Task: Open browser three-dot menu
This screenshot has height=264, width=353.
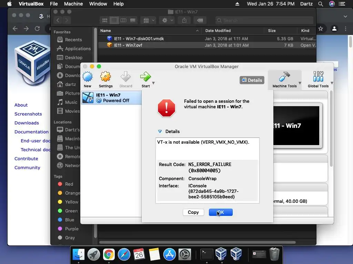Action: pos(345,29)
